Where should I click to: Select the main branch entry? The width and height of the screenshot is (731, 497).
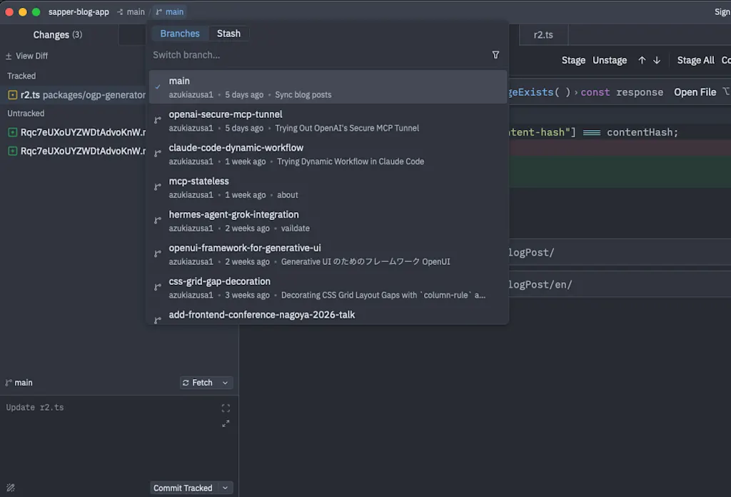328,87
